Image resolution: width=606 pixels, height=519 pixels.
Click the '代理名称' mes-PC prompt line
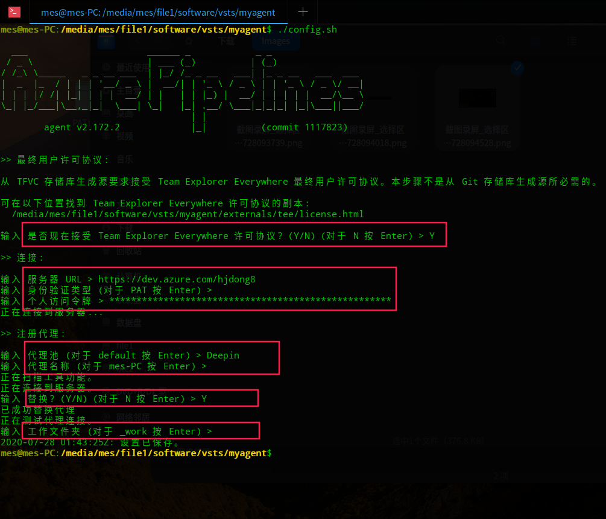click(x=104, y=366)
